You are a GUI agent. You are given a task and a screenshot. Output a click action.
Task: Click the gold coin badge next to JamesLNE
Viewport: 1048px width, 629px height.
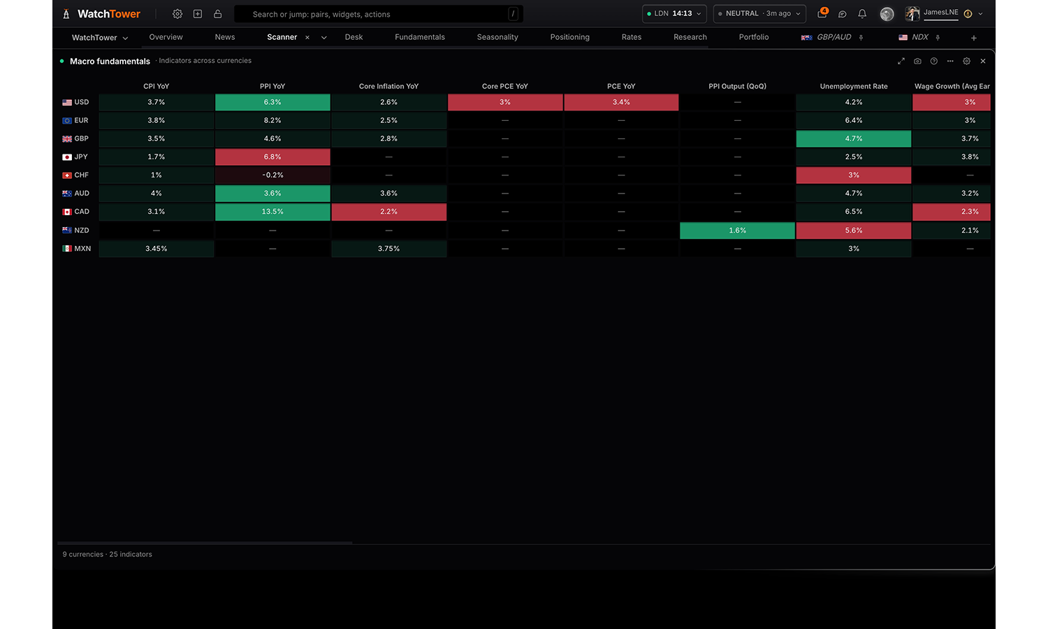coord(968,14)
